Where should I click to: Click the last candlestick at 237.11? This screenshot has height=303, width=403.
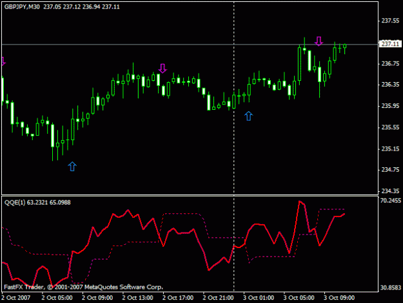point(345,47)
